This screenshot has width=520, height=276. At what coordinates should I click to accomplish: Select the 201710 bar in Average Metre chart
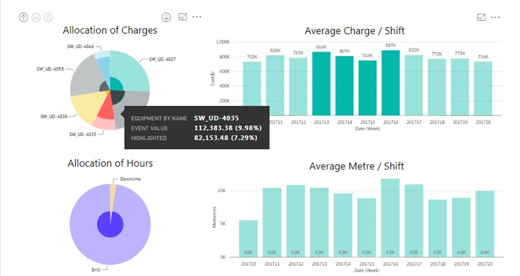pos(249,239)
